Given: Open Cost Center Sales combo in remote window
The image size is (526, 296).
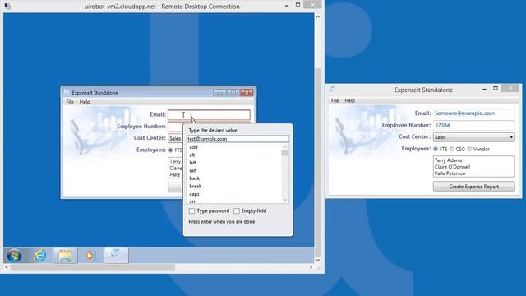Looking at the screenshot, I should pyautogui.click(x=175, y=138).
